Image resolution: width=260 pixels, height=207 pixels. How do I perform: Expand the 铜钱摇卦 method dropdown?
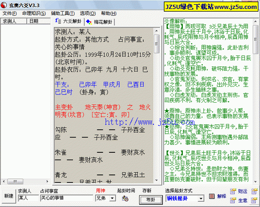click(x=201, y=199)
